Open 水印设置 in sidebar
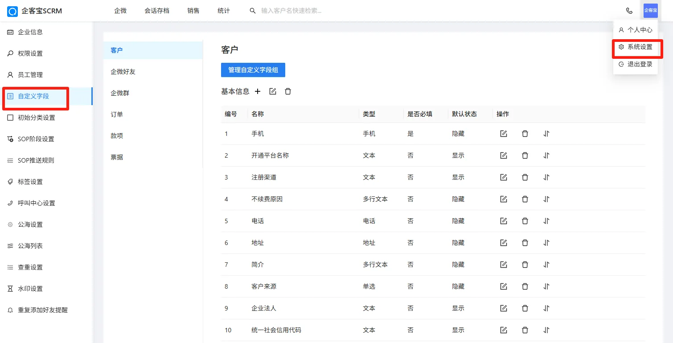Image resolution: width=673 pixels, height=343 pixels. [46, 289]
